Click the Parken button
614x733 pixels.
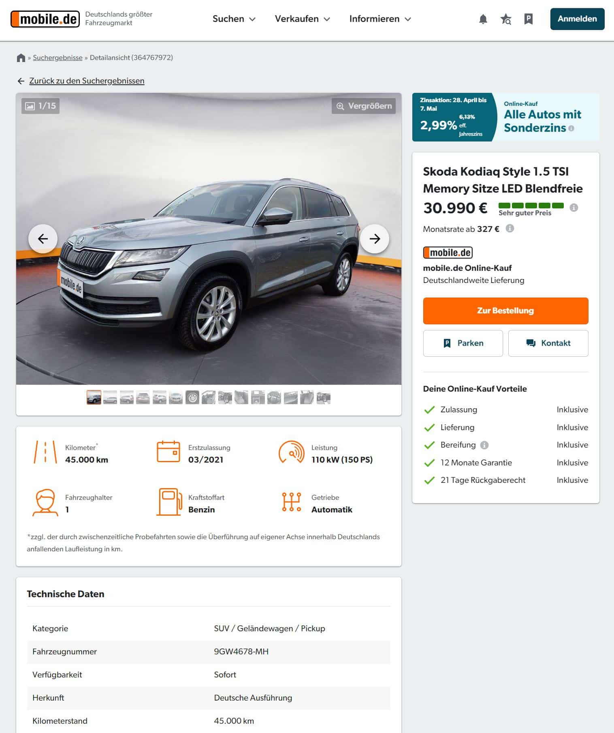pos(463,343)
